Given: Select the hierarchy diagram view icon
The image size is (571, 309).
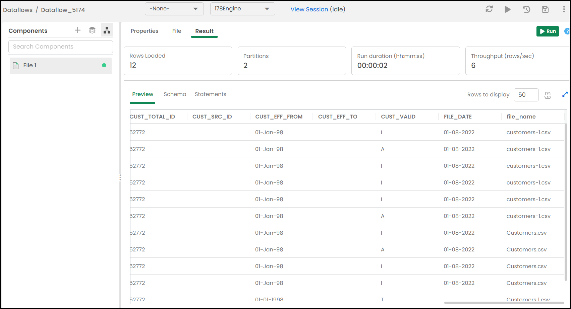Looking at the screenshot, I should pos(107,30).
